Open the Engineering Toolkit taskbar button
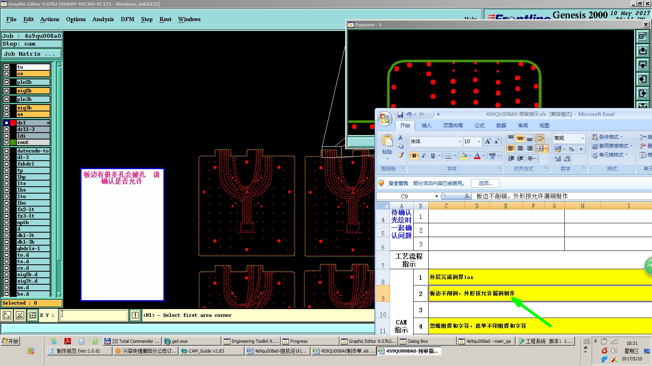652x366 pixels. click(x=251, y=341)
